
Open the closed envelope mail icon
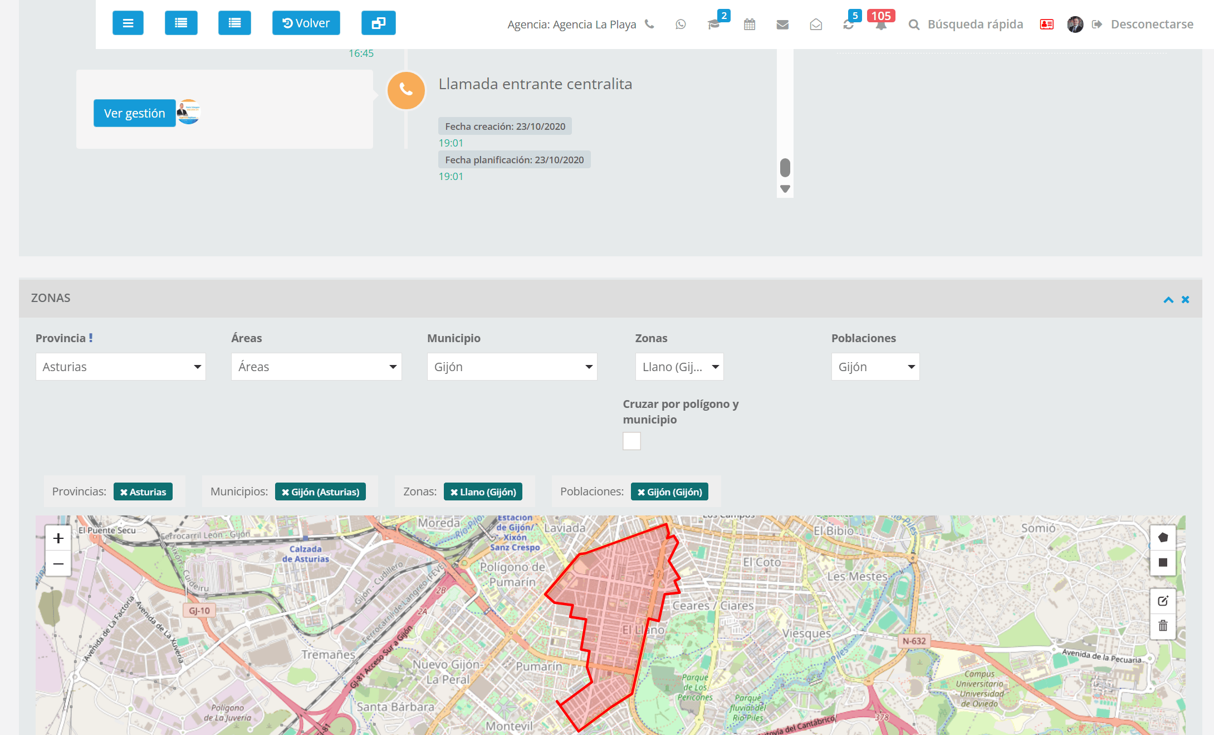[x=782, y=25]
